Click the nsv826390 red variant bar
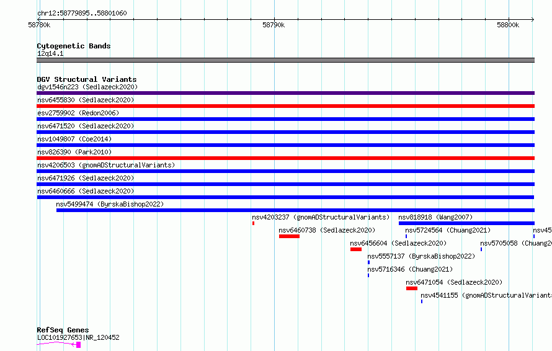This screenshot has height=351, width=552. [x=285, y=158]
